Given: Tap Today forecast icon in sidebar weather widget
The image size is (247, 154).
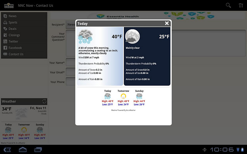Looking at the screenshot, I should coord(8,130).
